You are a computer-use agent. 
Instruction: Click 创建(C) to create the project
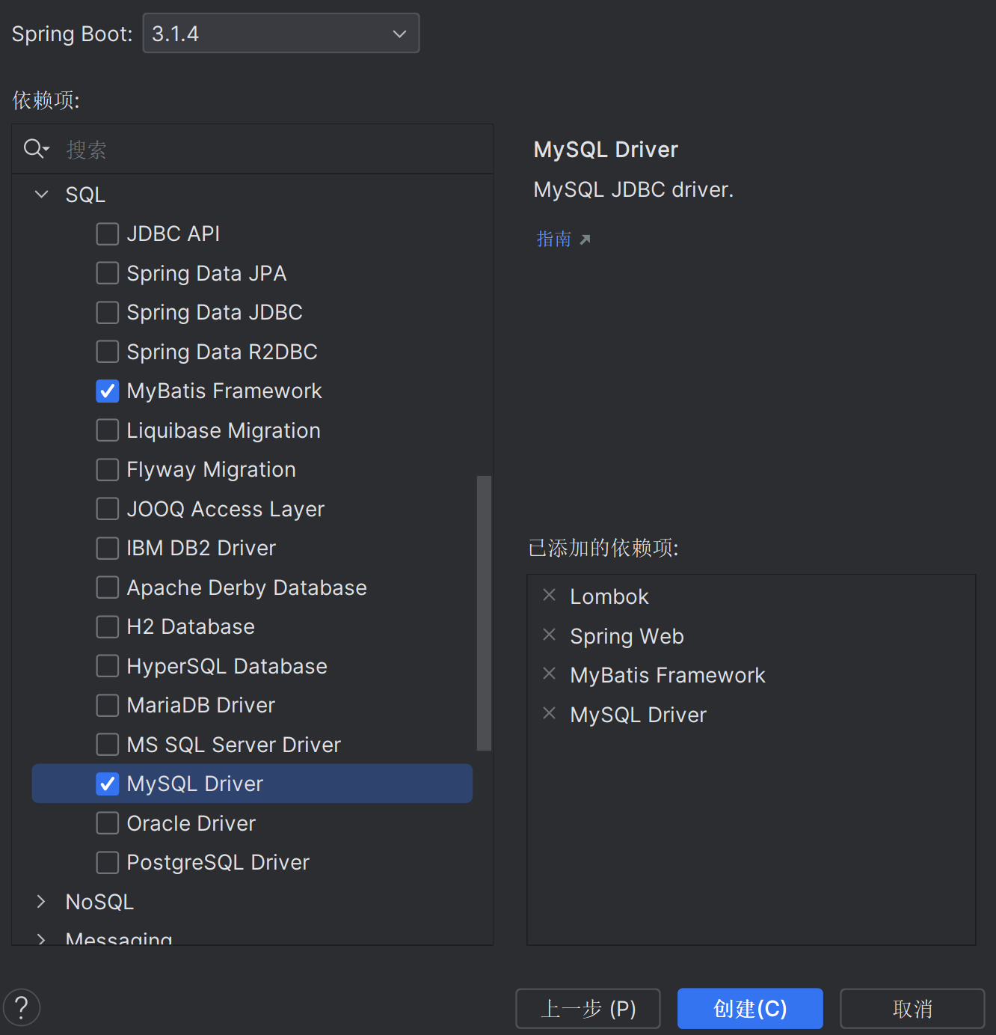pyautogui.click(x=750, y=1008)
